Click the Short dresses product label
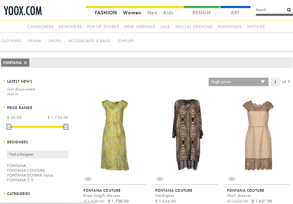This screenshot has width=293, height=204. (x=239, y=196)
